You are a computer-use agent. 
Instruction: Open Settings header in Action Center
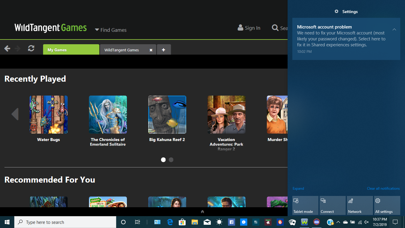click(x=346, y=12)
